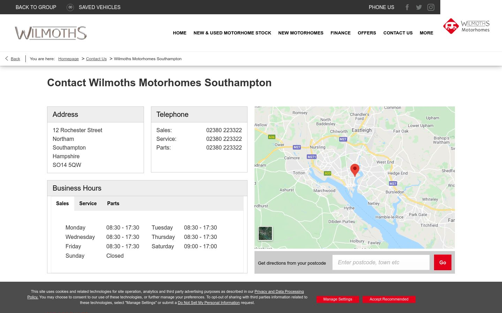Screen dimensions: 502x313
Task: Click the saved vehicles counter badge
Action: [70, 7]
